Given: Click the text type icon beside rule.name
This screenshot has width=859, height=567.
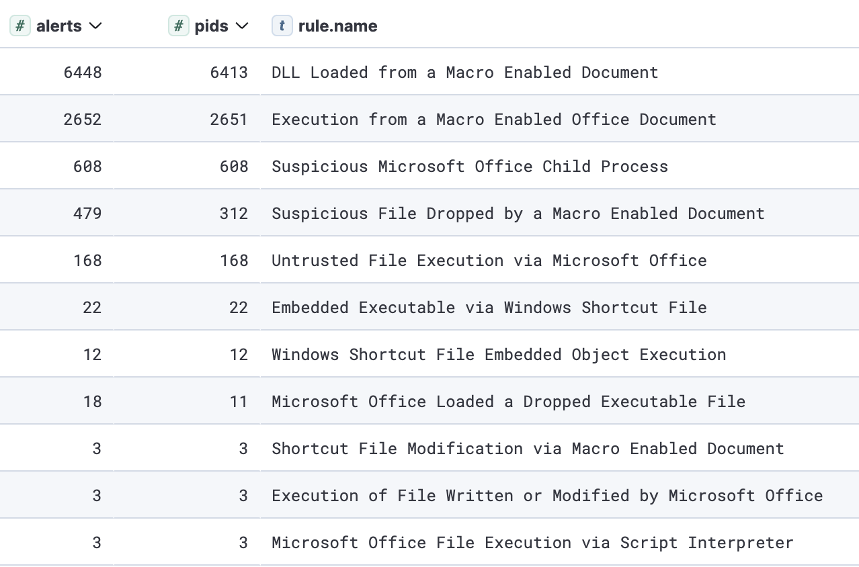Looking at the screenshot, I should pos(282,26).
